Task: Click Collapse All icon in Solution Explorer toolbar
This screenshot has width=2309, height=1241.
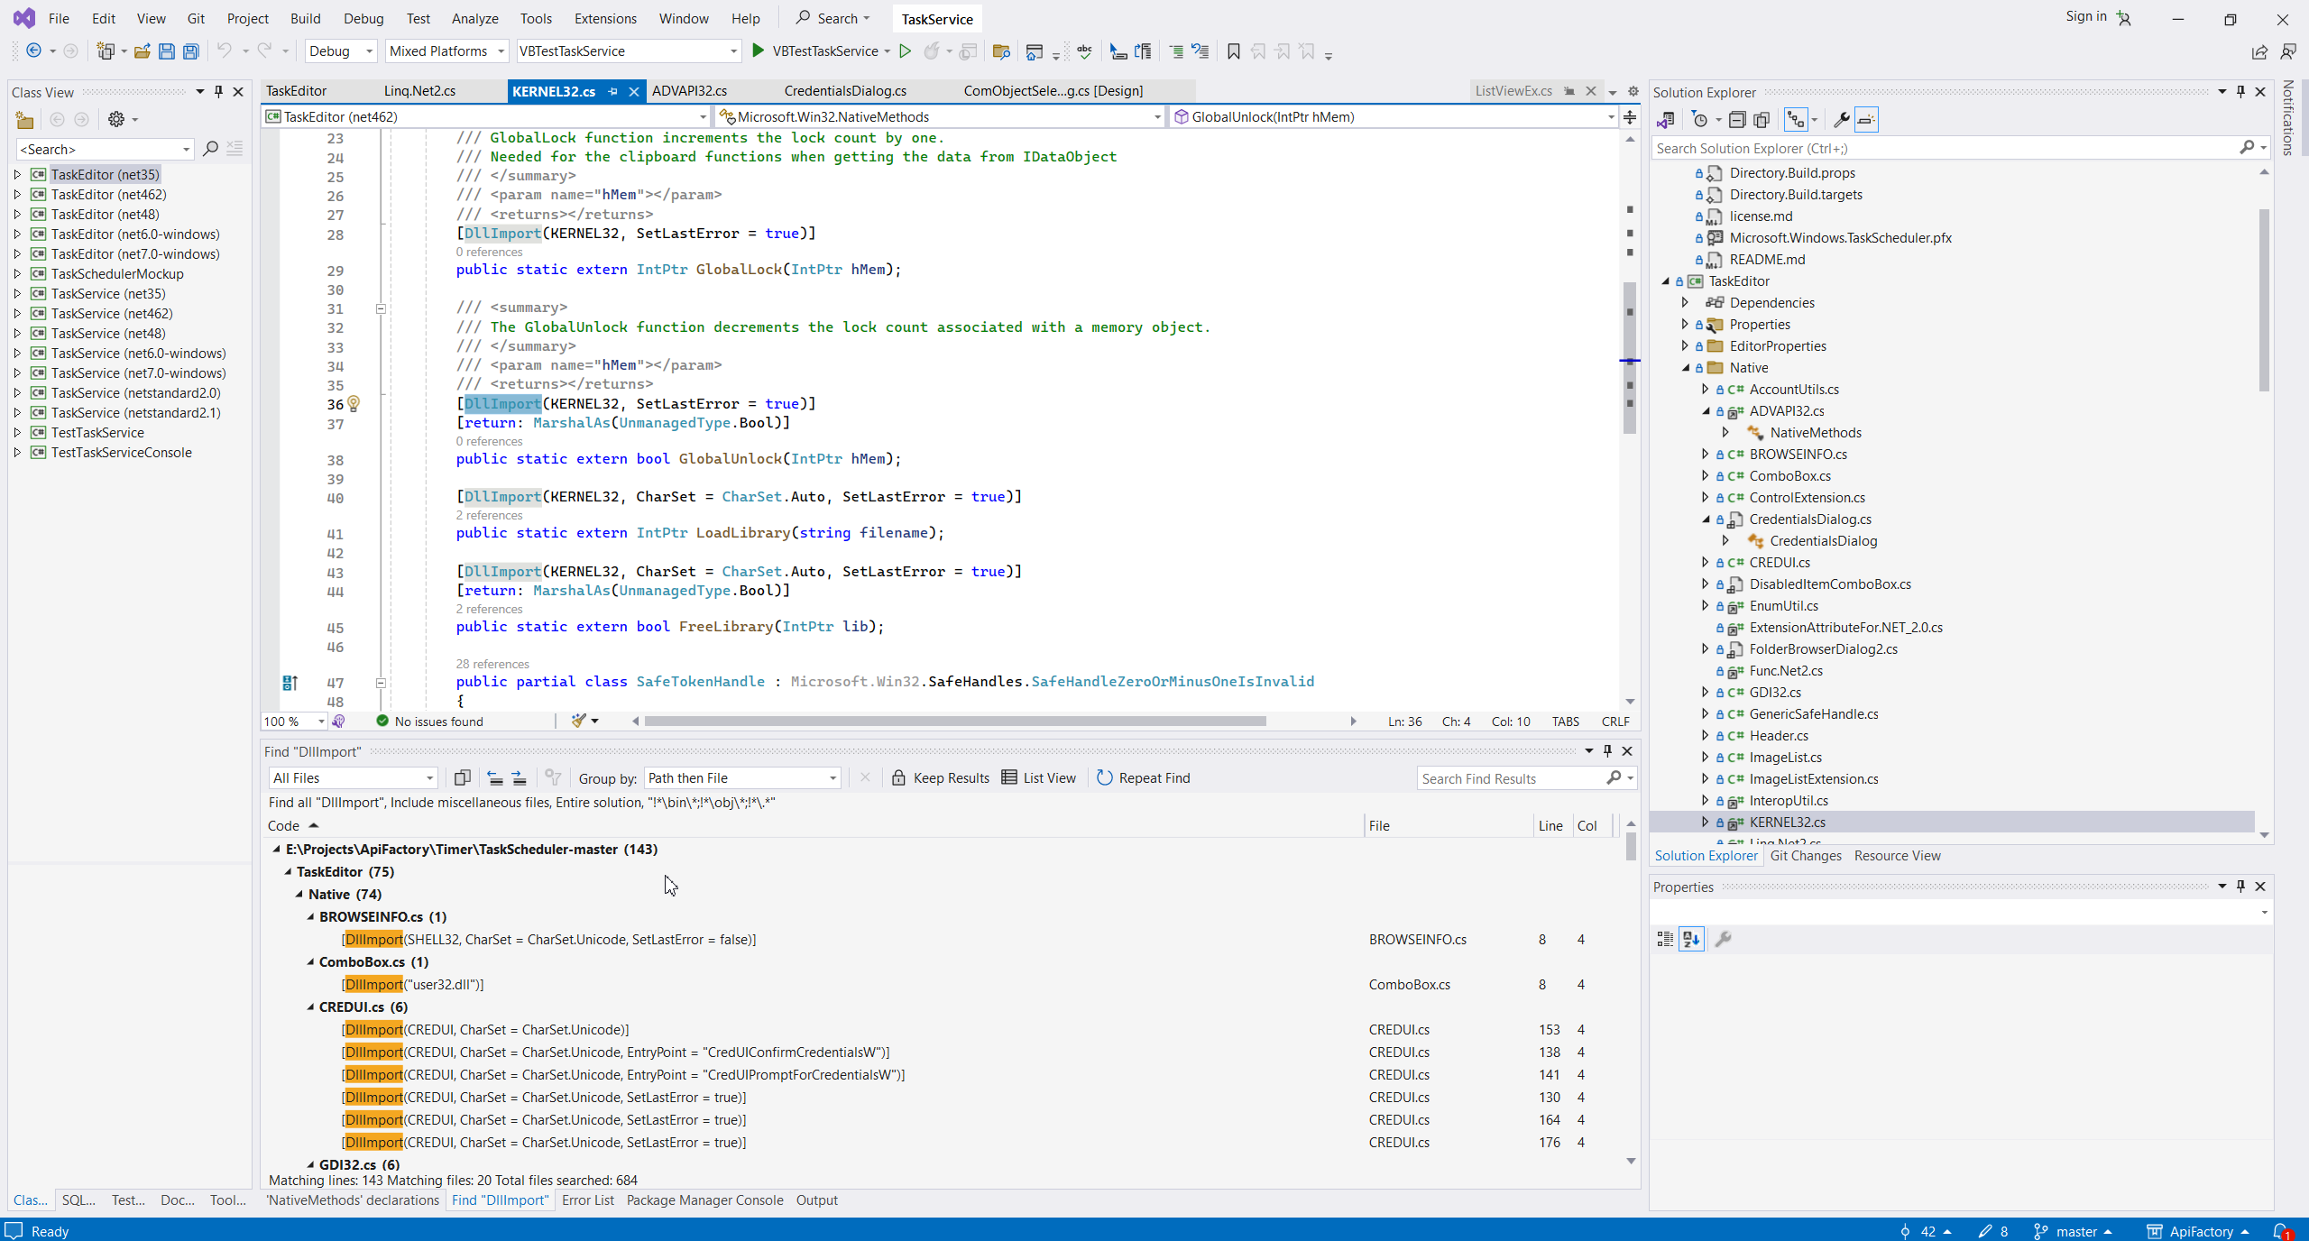Action: [x=1736, y=119]
